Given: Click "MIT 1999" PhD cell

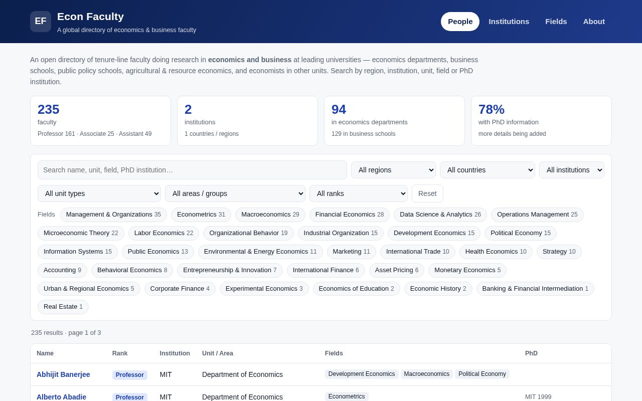Looking at the screenshot, I should point(538,397).
